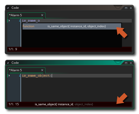This screenshot has height=114, width=139.
Task: Click the '1/1: 15' status text
Action: 14,104
